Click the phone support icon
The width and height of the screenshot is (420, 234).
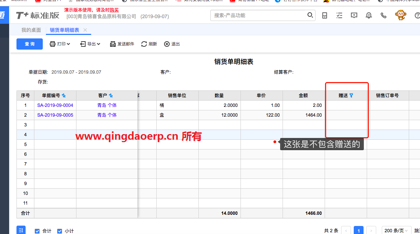[x=384, y=15]
